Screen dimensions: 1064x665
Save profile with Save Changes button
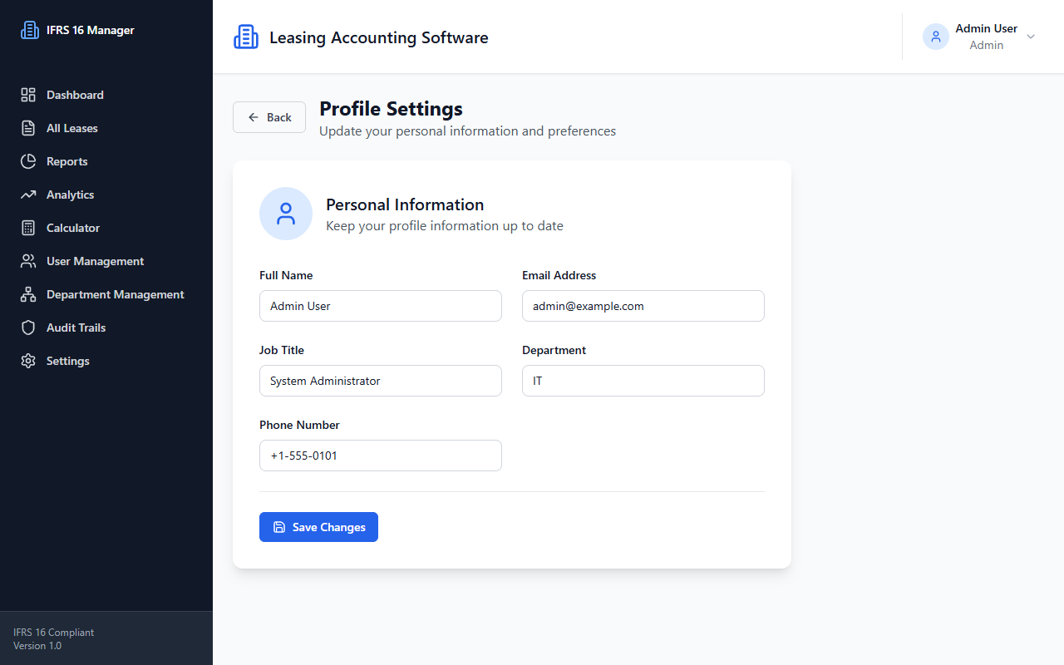tap(318, 527)
